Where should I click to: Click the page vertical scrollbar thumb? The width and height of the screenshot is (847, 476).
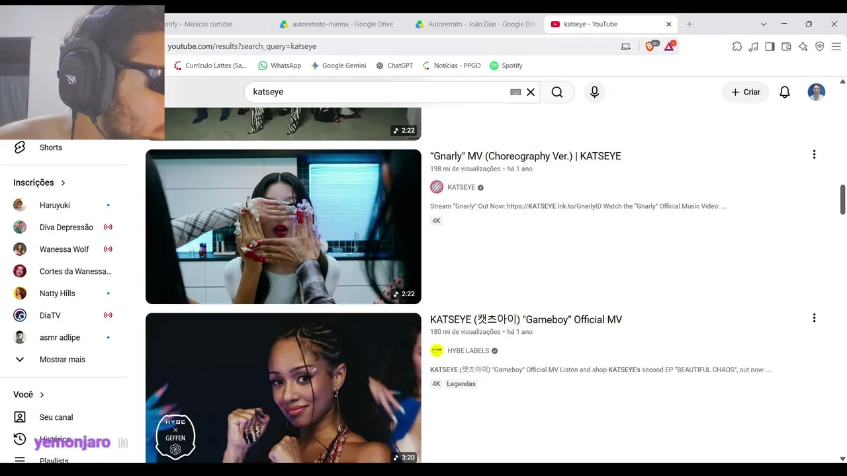pos(842,199)
